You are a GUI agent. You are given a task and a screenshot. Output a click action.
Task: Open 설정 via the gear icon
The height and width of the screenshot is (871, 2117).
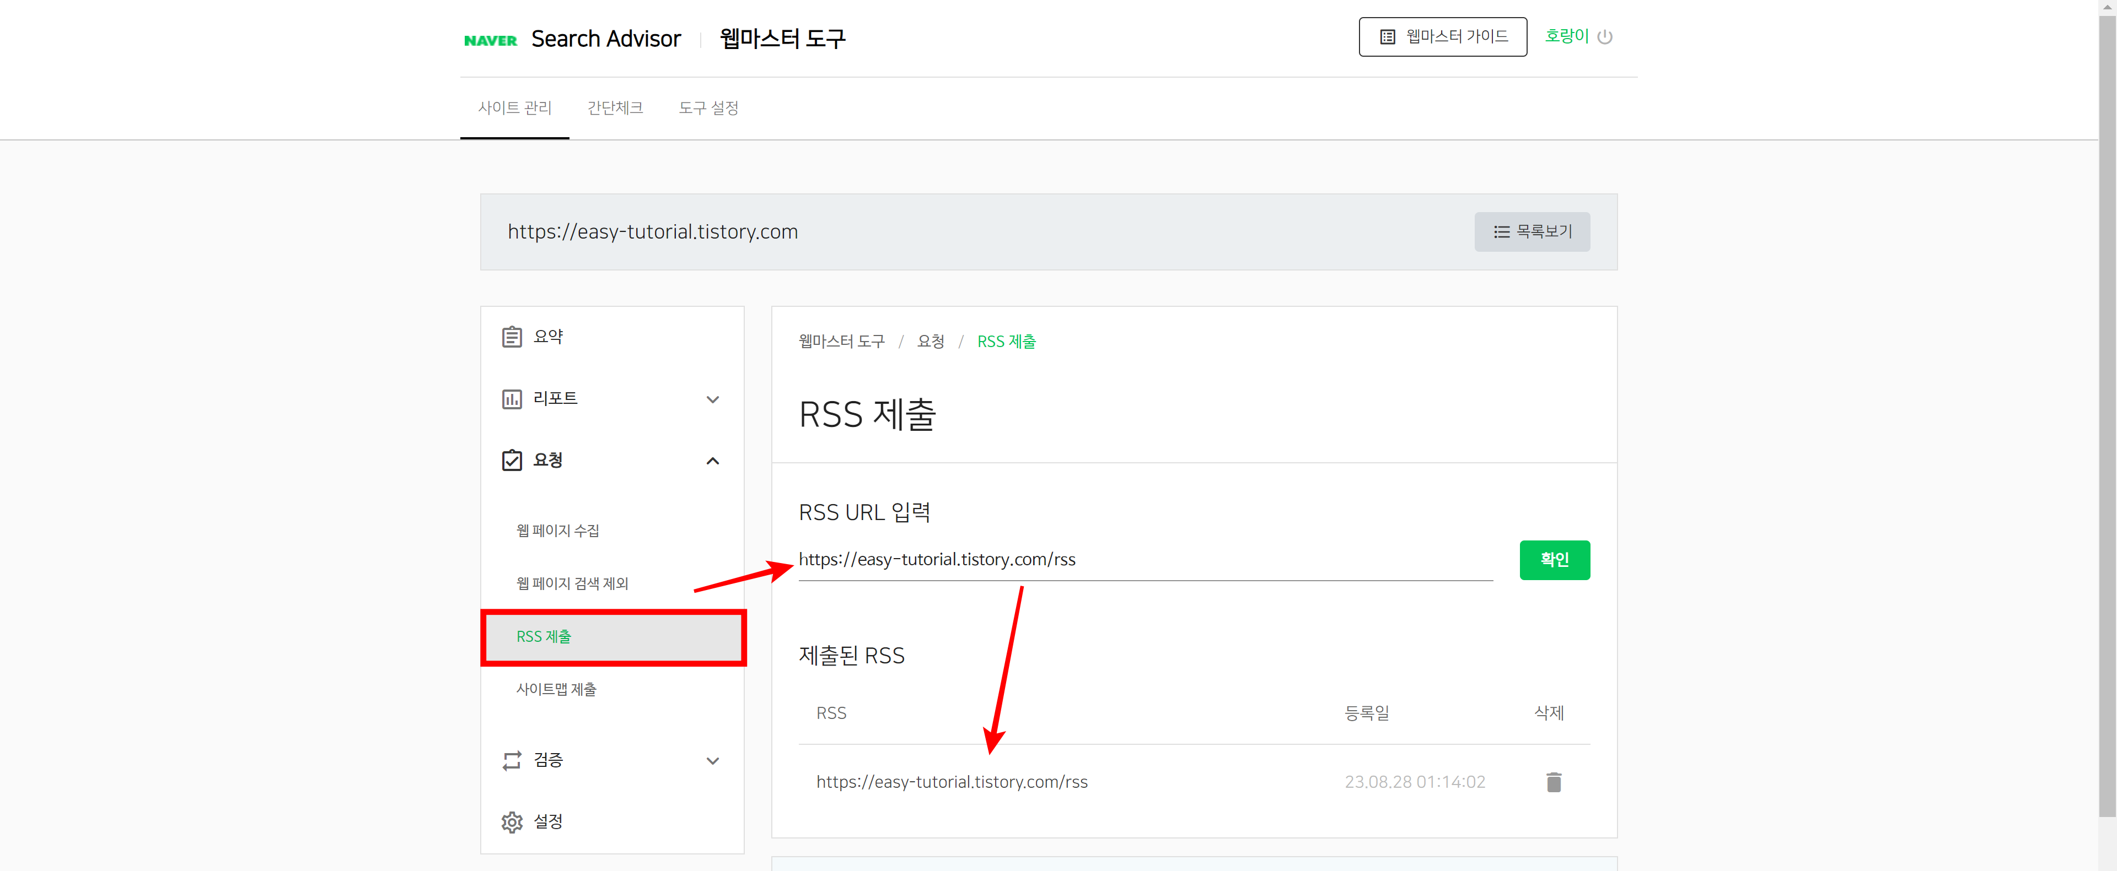[511, 822]
